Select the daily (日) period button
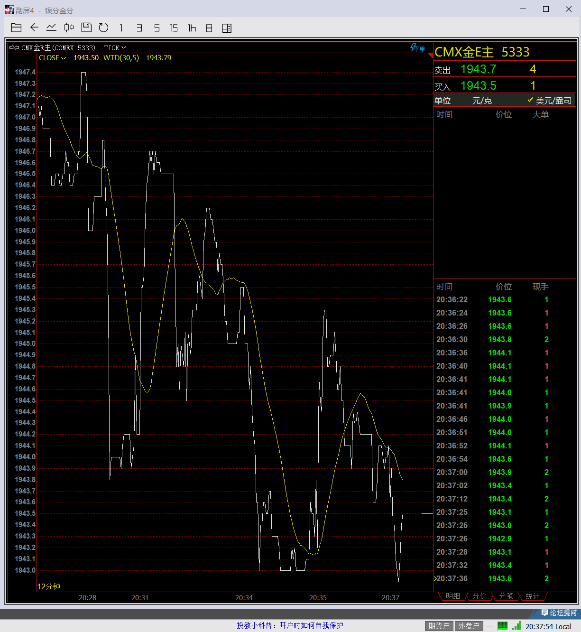The width and height of the screenshot is (581, 632). [x=209, y=28]
